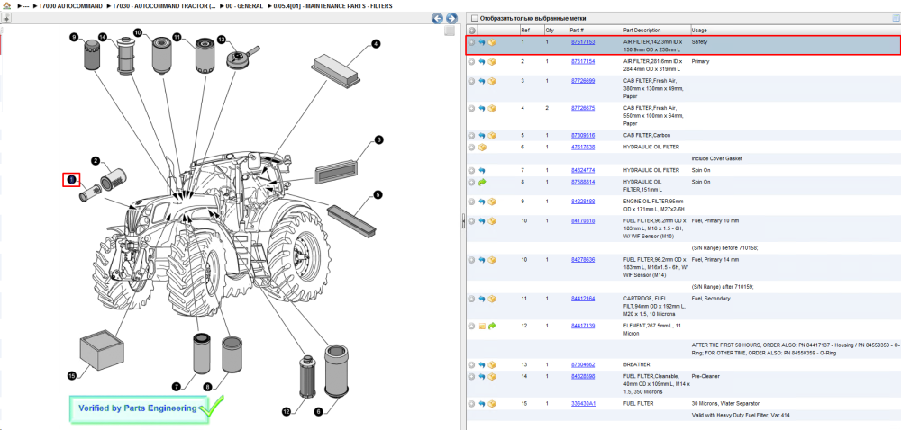Enable 'Отобразить только выбранные метки' checkbox
The height and width of the screenshot is (430, 901).
[474, 18]
